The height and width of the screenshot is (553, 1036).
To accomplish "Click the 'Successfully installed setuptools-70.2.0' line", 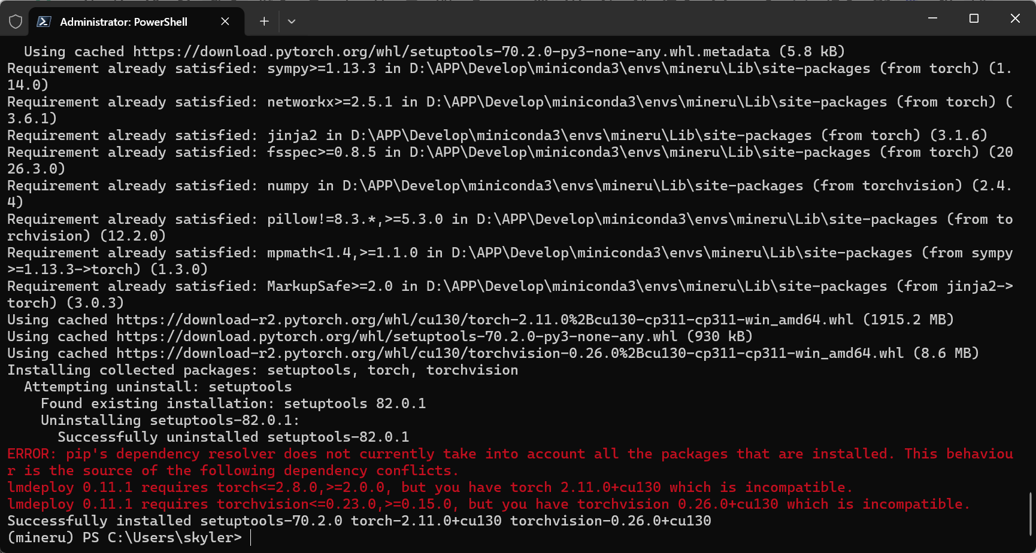I will pyautogui.click(x=359, y=521).
